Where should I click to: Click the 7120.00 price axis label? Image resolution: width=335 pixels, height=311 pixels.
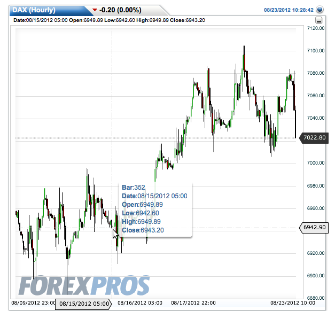click(316, 28)
